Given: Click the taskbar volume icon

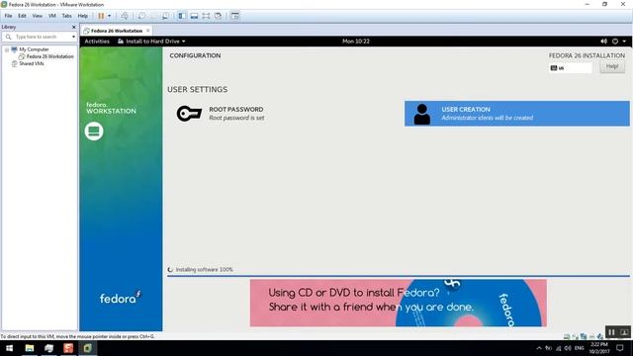Looking at the screenshot, I should click(568, 348).
